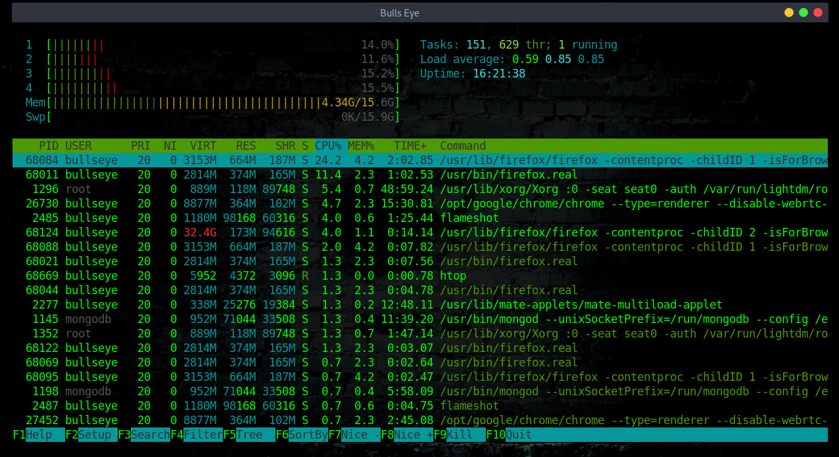Open F6 SortBy menu
This screenshot has height=457, width=839.
click(x=301, y=435)
